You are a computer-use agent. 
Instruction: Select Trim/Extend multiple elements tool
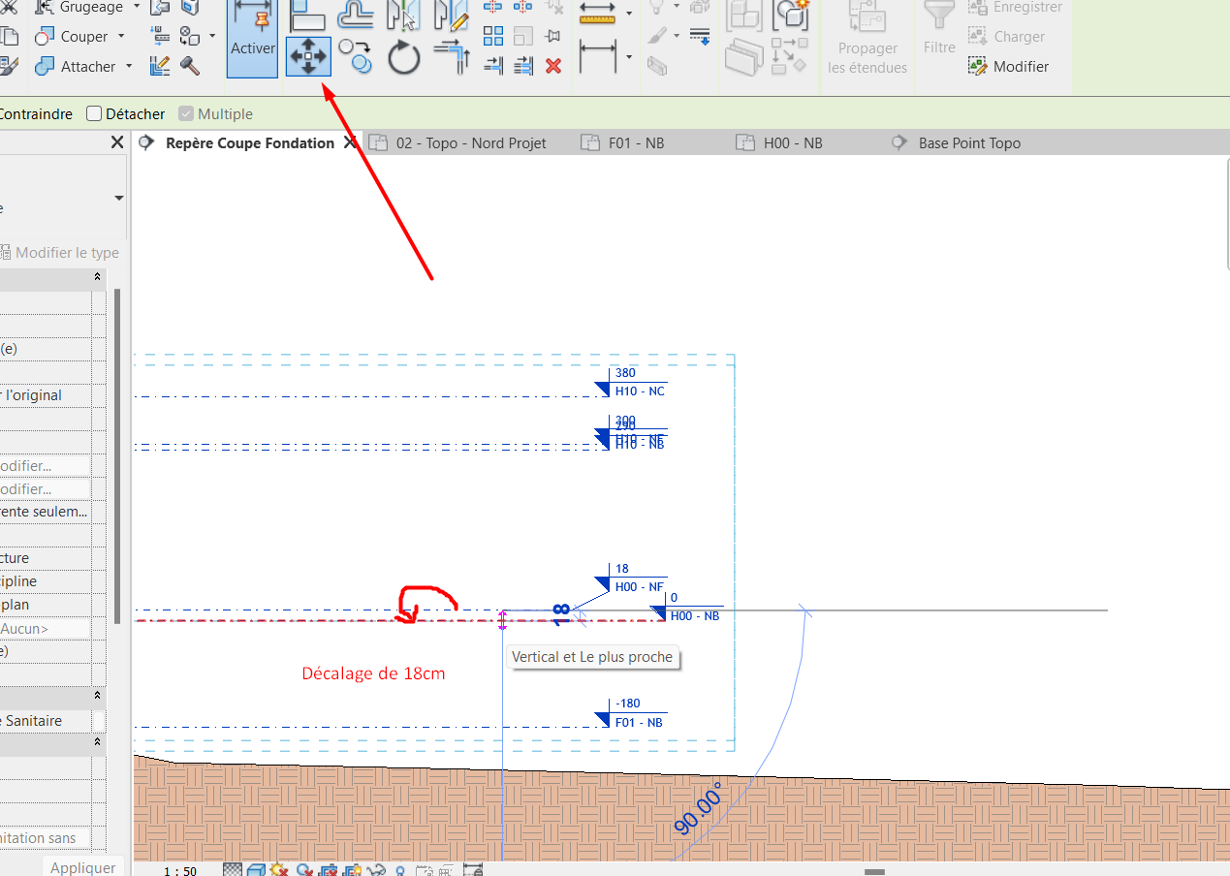coord(523,66)
